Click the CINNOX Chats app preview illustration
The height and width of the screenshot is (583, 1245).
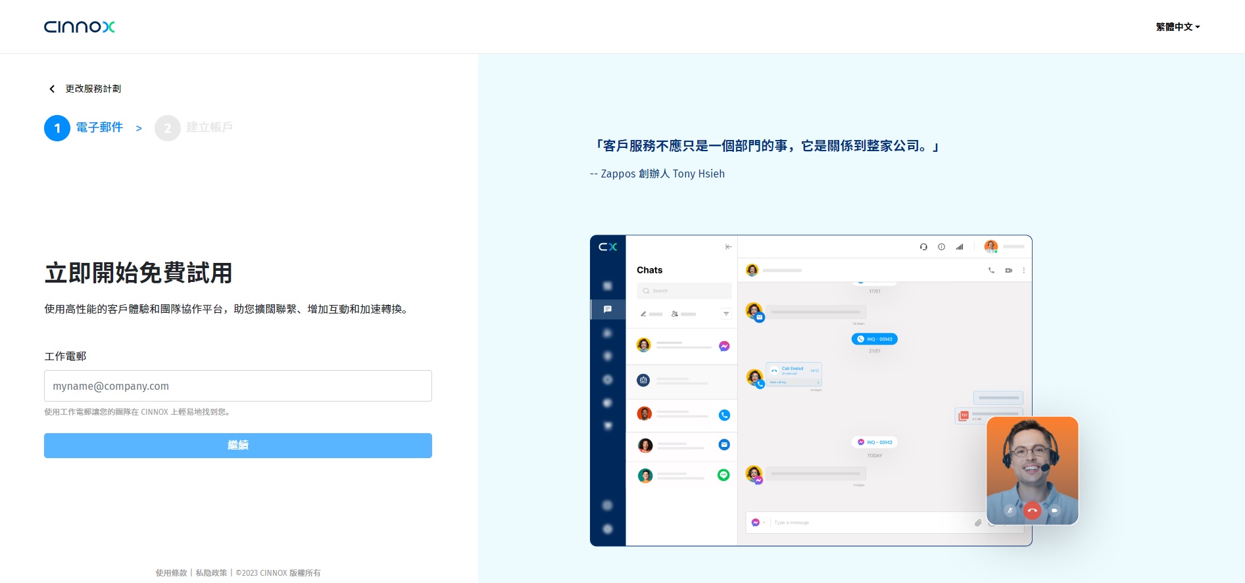(834, 390)
